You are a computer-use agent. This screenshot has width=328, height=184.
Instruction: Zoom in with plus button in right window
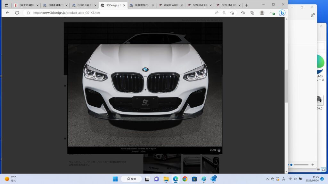[x=313, y=165]
